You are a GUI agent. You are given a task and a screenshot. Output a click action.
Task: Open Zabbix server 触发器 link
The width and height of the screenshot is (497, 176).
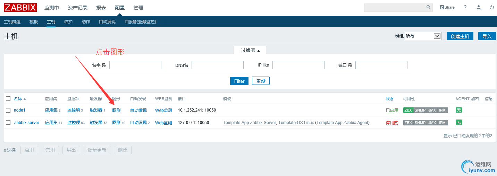point(96,123)
